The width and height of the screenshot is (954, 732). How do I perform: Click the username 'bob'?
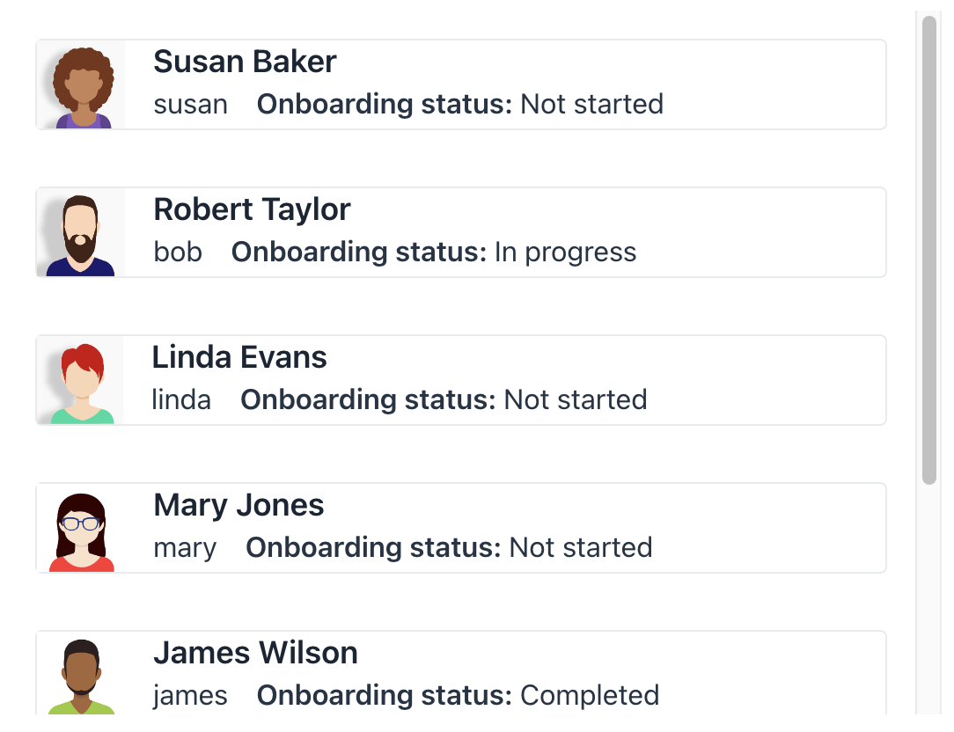tap(178, 253)
